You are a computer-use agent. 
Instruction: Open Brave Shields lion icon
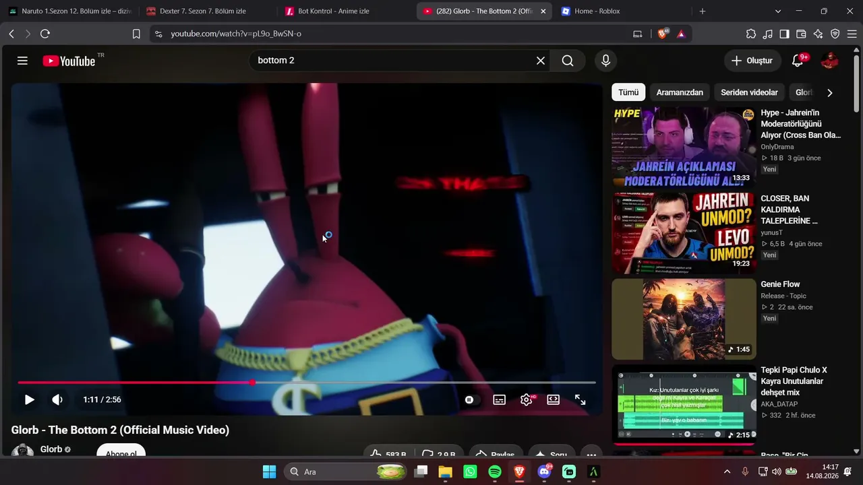[x=663, y=34]
